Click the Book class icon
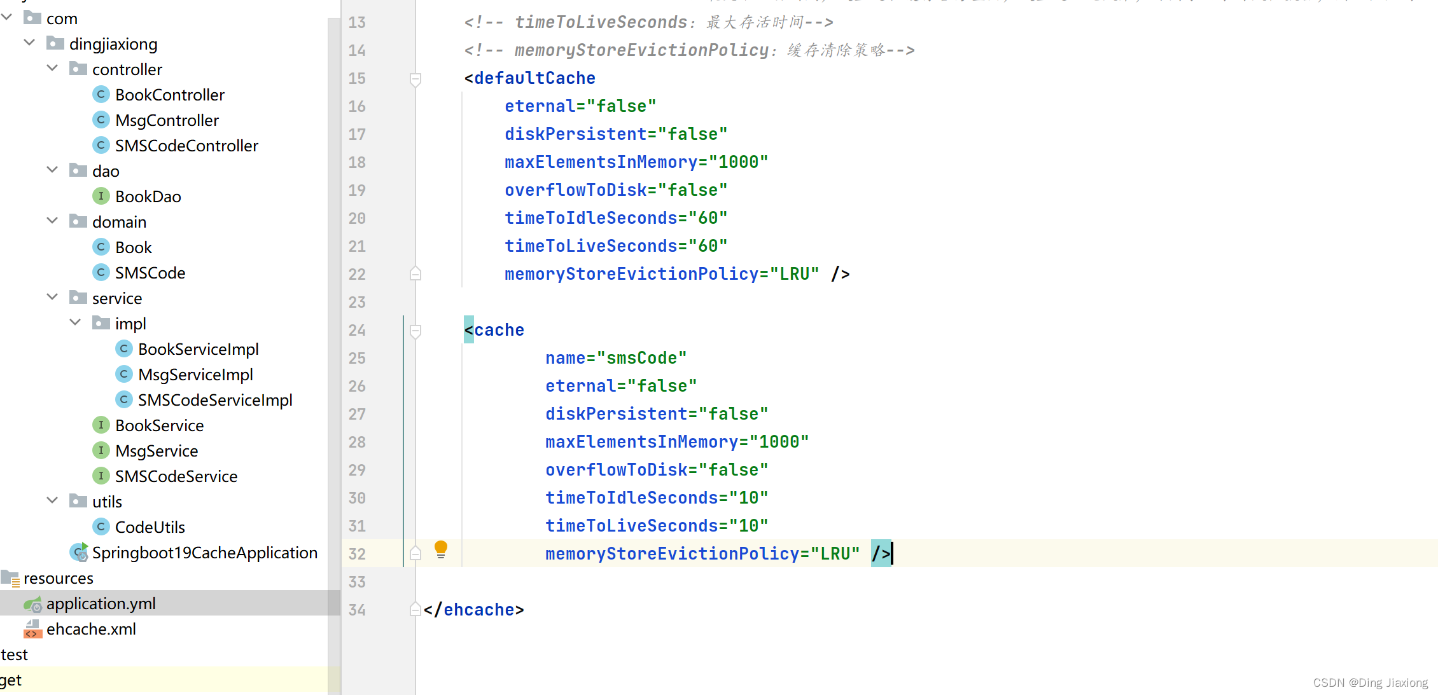 (x=101, y=247)
